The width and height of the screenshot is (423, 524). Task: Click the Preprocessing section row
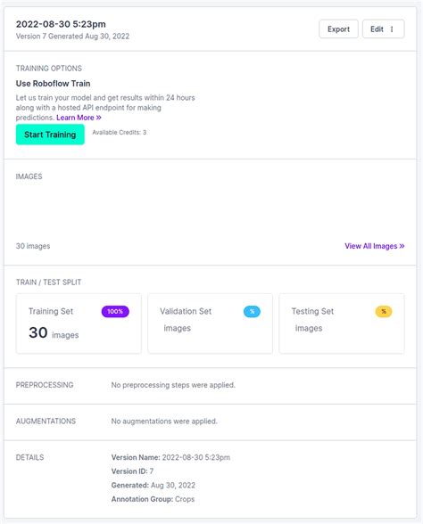click(x=211, y=385)
